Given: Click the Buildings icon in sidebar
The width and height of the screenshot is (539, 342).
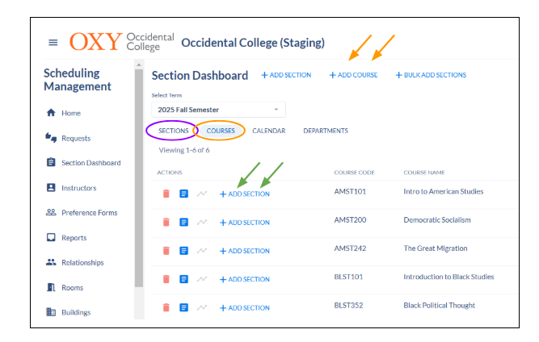Looking at the screenshot, I should point(51,312).
